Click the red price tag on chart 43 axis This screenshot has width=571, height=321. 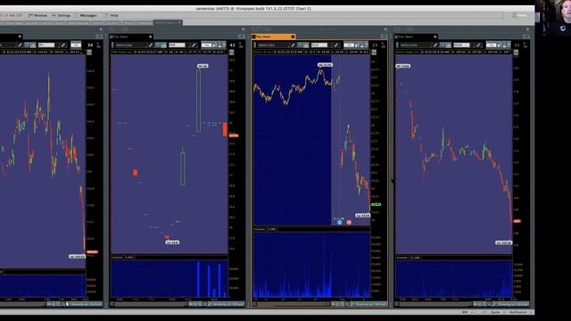tap(234, 136)
